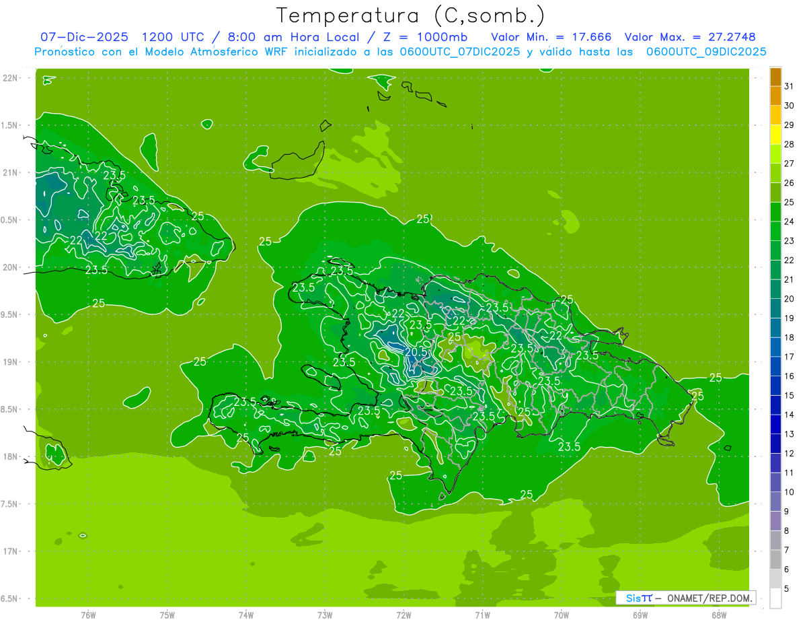Click the 17N latitude axis label
Image resolution: width=807 pixels, height=624 pixels.
click(11, 551)
